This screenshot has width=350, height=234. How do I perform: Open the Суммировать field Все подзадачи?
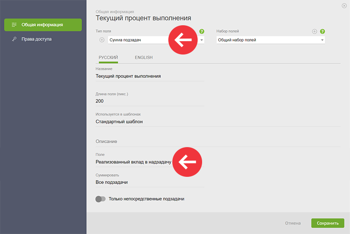point(150,182)
